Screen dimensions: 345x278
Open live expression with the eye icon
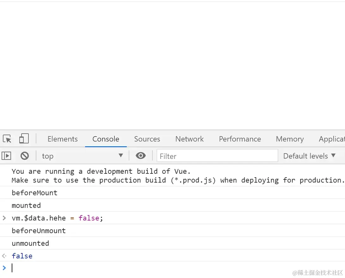coord(141,156)
